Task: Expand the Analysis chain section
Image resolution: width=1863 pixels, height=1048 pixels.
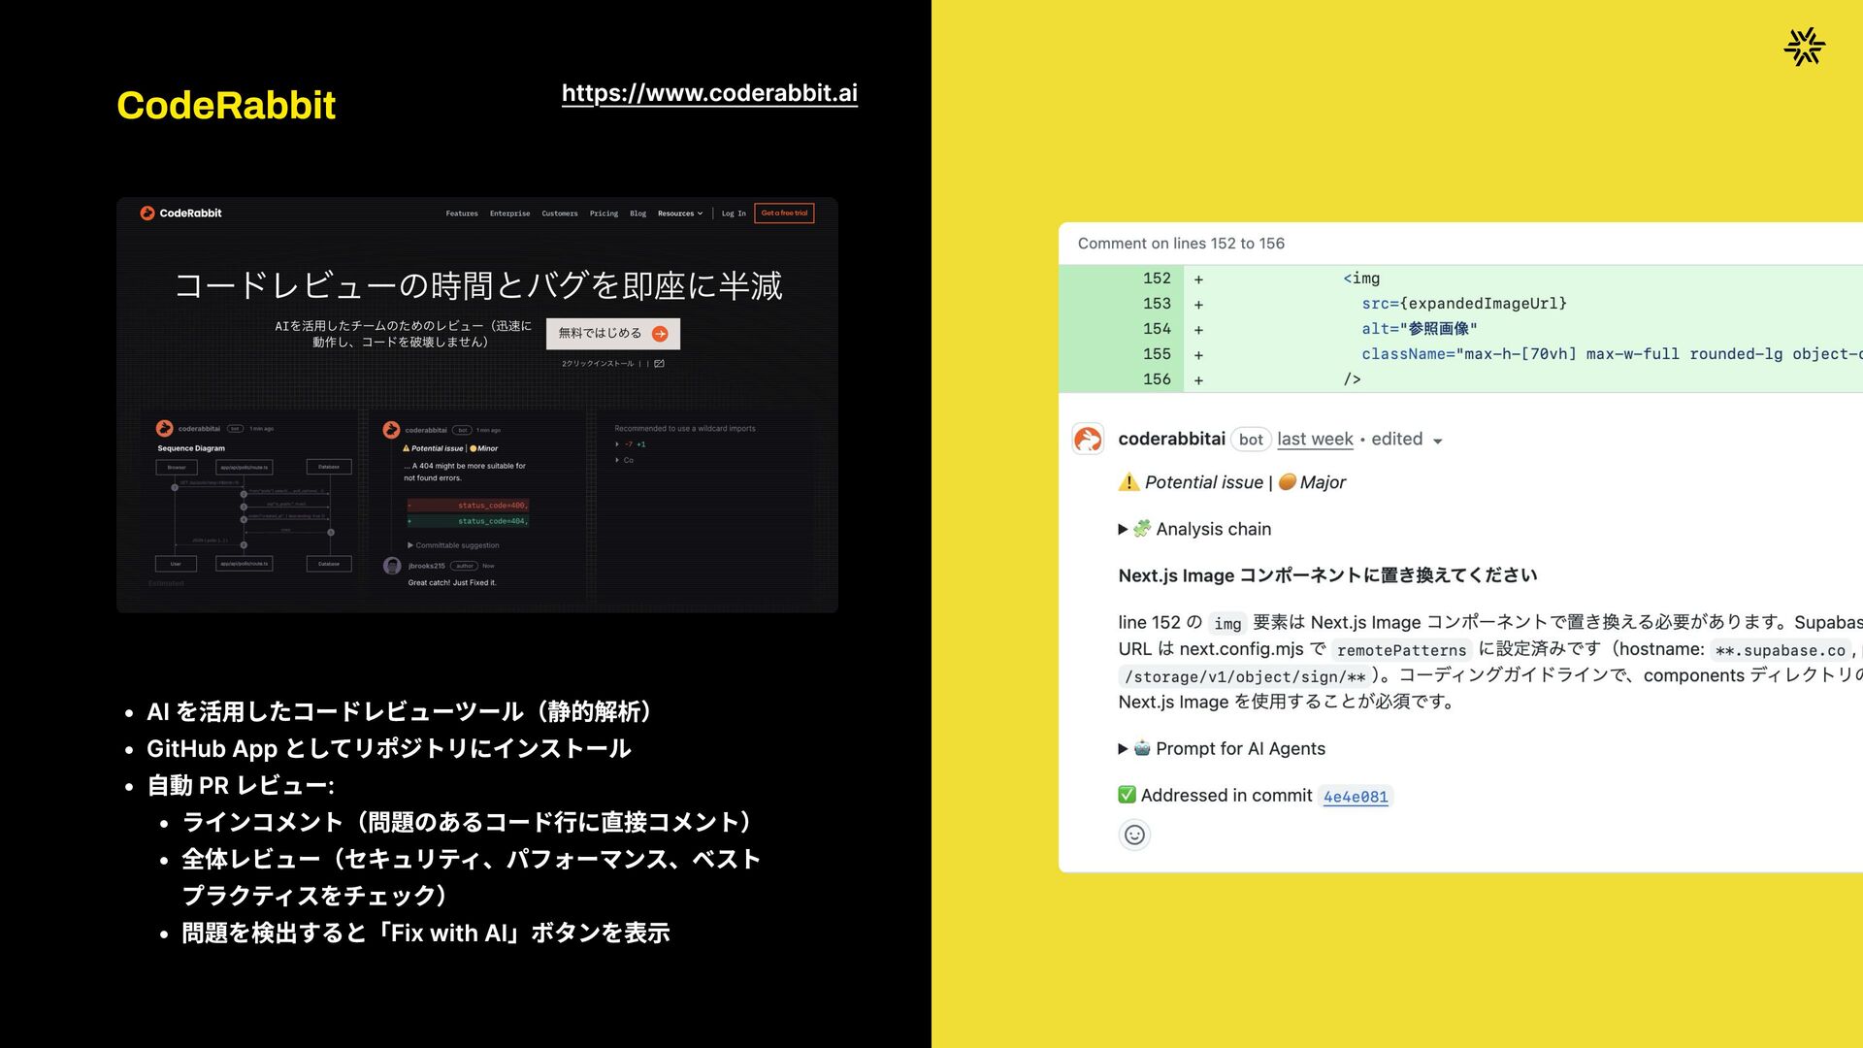Action: (1123, 529)
